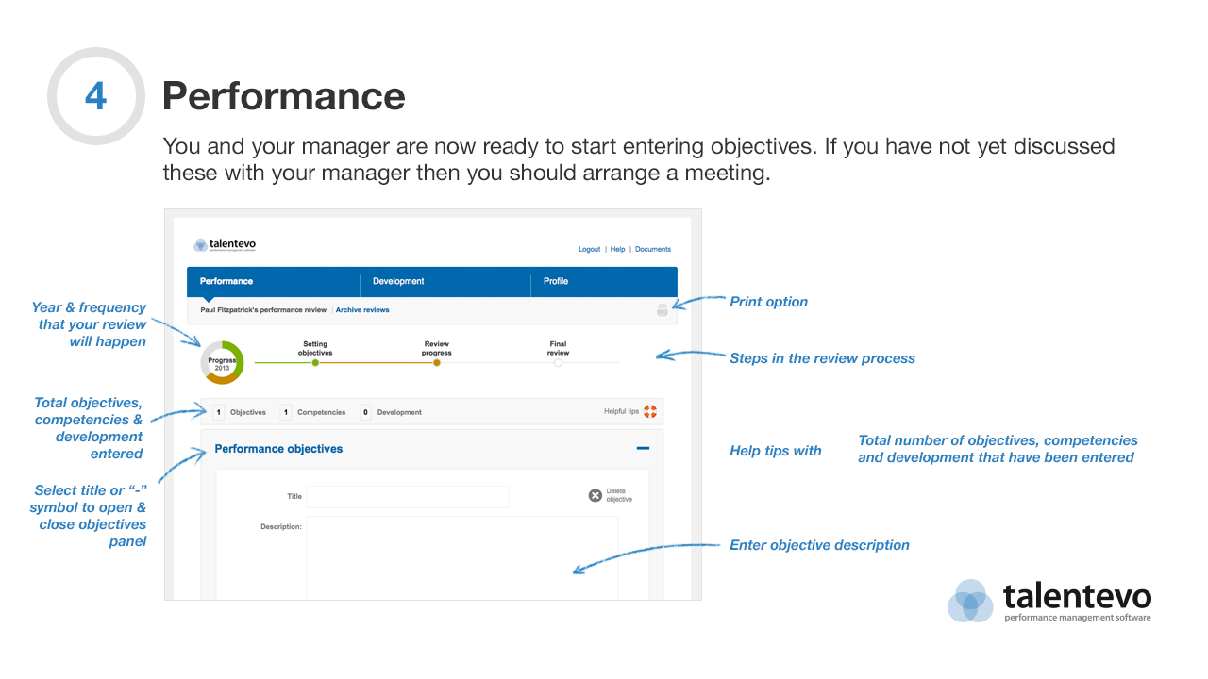Click the talentevo logo in app header

pos(225,245)
